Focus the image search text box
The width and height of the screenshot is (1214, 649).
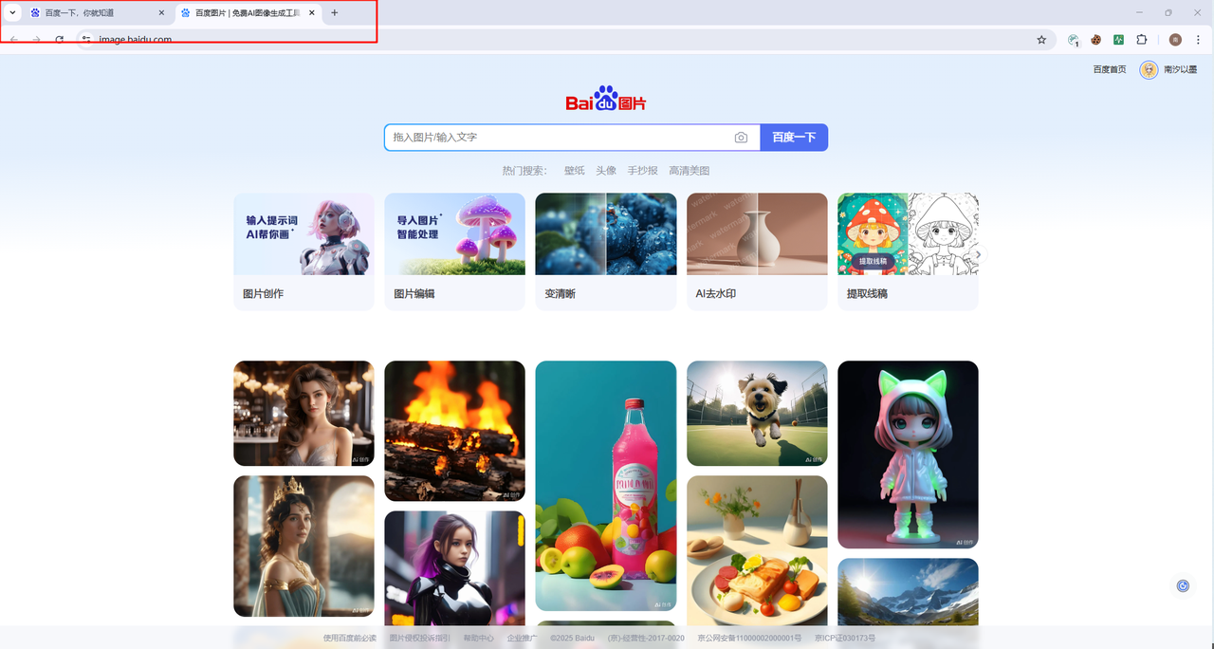(560, 138)
